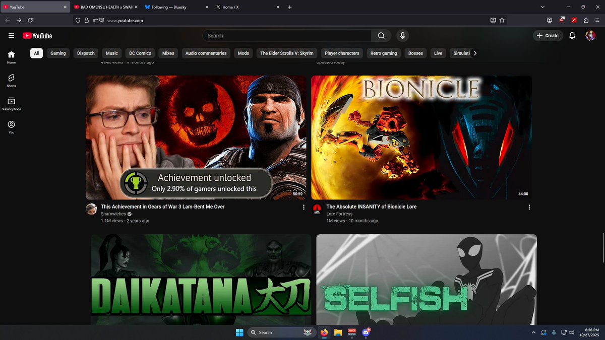Open the tracking protection shield icon
The width and height of the screenshot is (605, 340).
point(78,20)
